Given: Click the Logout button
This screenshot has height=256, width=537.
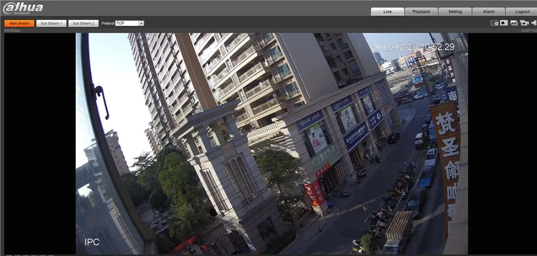Looking at the screenshot, I should point(522,12).
